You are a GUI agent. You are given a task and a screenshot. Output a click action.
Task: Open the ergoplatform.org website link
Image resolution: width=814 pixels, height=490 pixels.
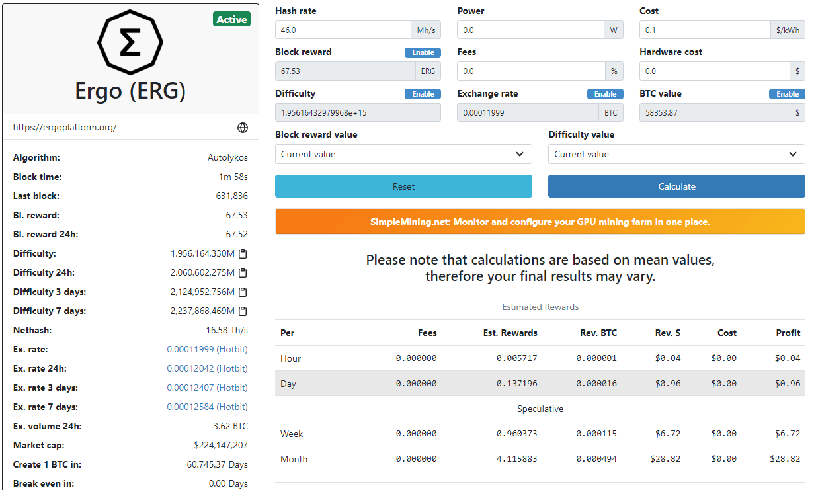point(65,128)
